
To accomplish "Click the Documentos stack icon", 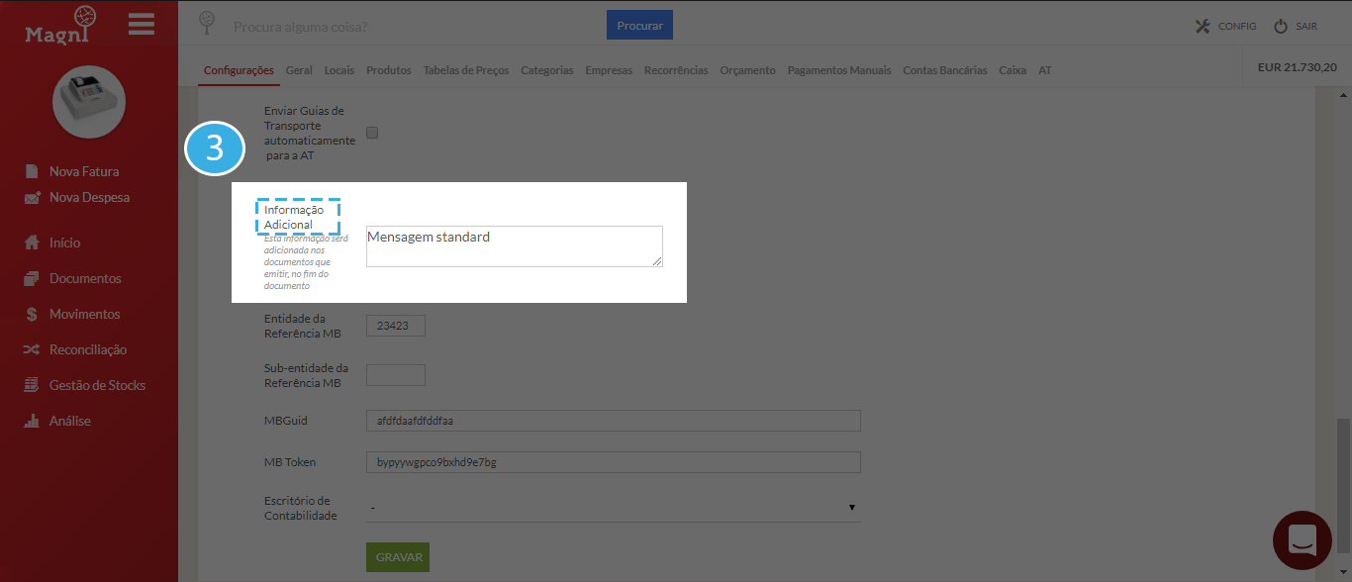I will [32, 278].
